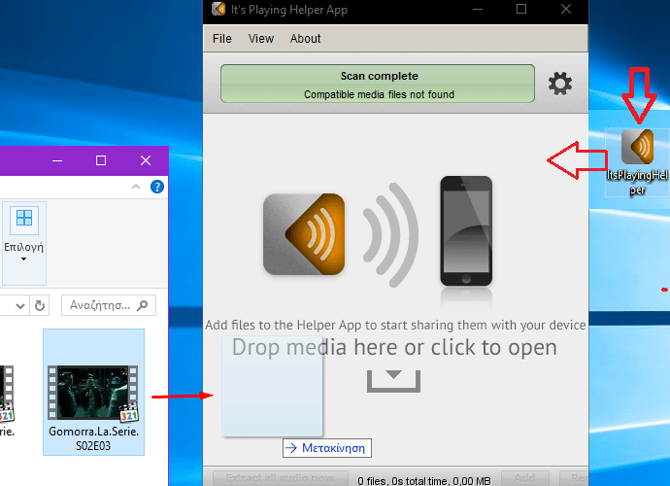Minimize the It's Playing Helper App window
Image resolution: width=670 pixels, height=486 pixels.
(x=478, y=9)
